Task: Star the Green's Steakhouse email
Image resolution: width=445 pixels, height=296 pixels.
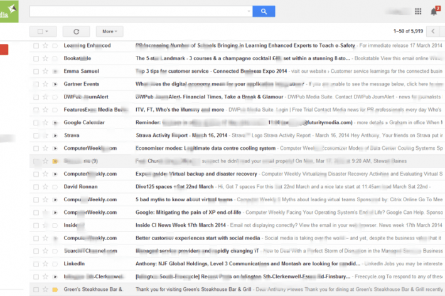Action: coord(45,290)
